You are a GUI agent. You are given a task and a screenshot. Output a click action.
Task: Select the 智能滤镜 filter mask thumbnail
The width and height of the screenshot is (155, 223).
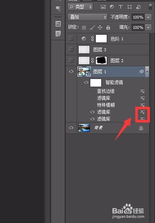[x=96, y=83]
